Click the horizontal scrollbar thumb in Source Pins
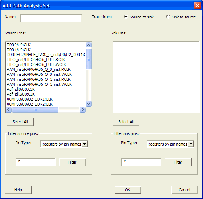 pyautogui.click(x=35, y=110)
